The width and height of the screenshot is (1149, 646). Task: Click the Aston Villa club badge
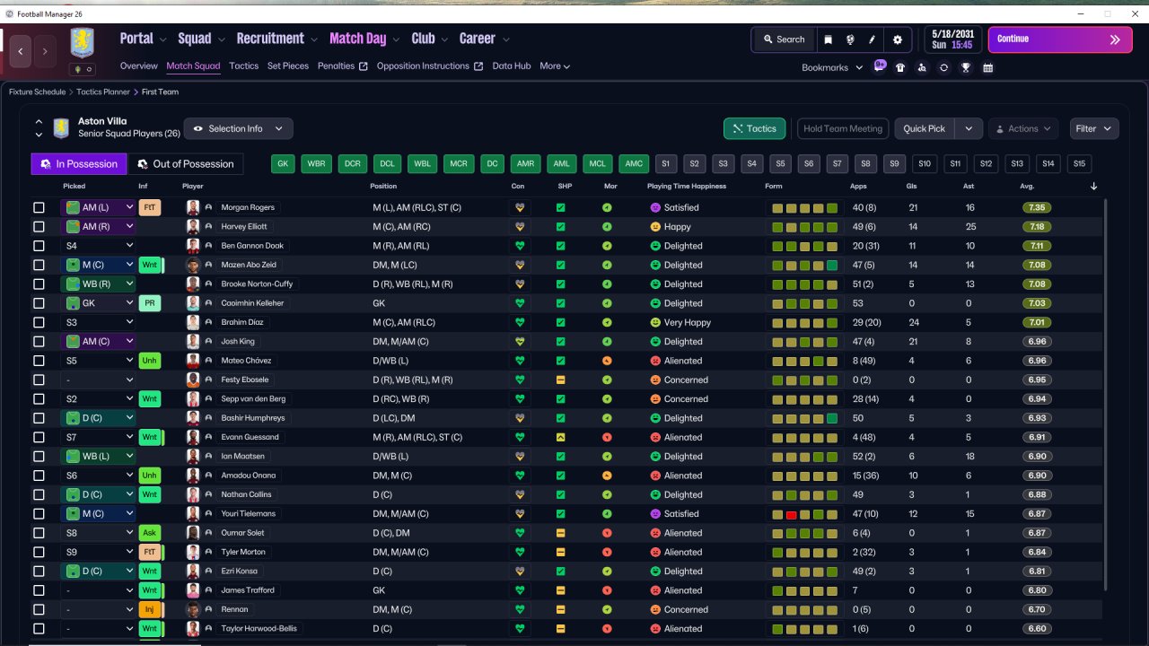[x=83, y=43]
